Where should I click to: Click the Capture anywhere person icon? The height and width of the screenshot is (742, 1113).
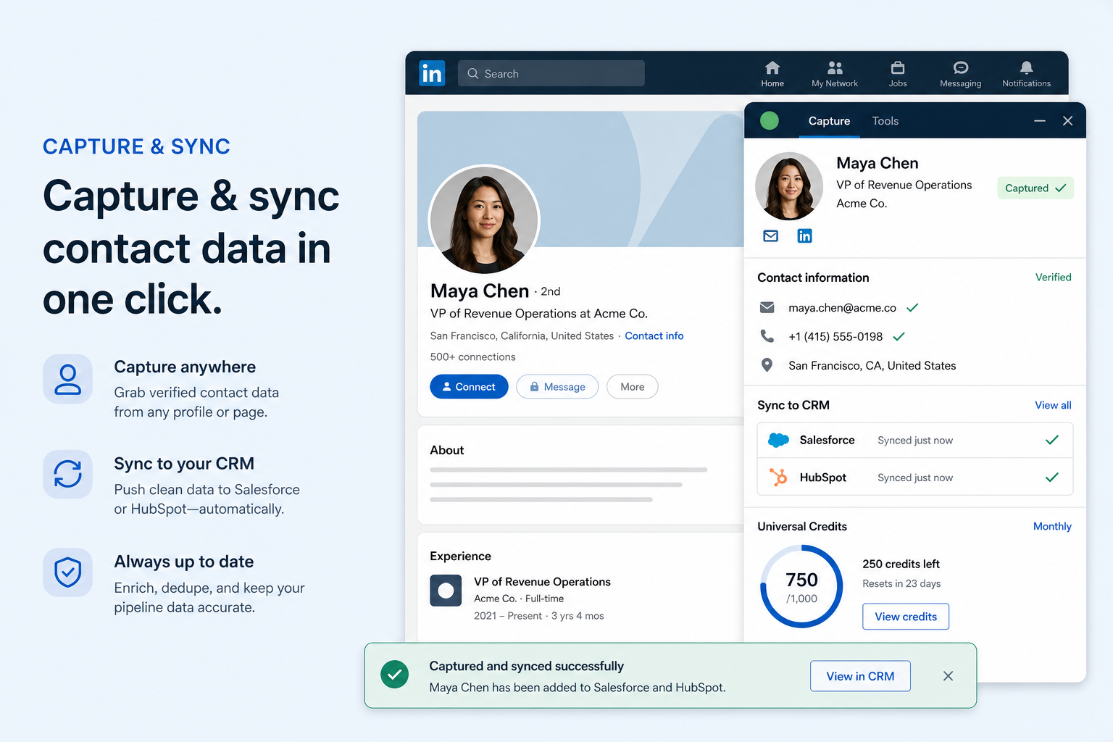[x=67, y=379]
